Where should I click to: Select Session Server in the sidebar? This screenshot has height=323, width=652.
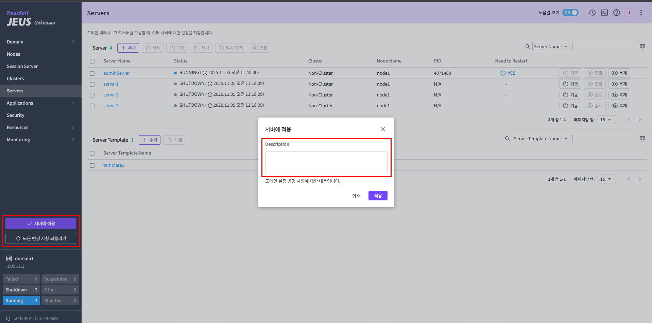(x=22, y=66)
